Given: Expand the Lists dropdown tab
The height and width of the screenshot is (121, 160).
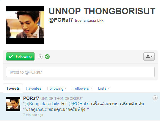Looking at the screenshot, I should pos(104,88).
